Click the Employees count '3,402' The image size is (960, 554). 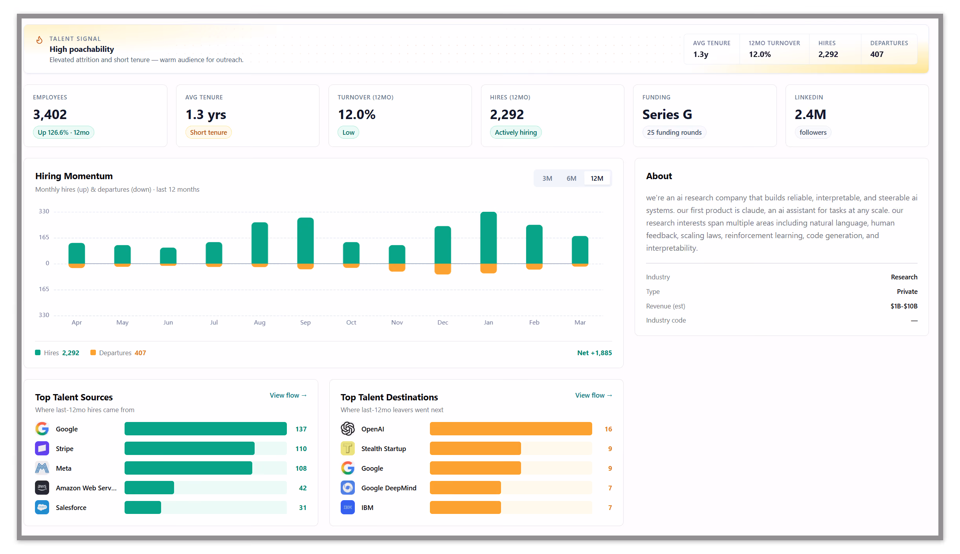pos(50,114)
